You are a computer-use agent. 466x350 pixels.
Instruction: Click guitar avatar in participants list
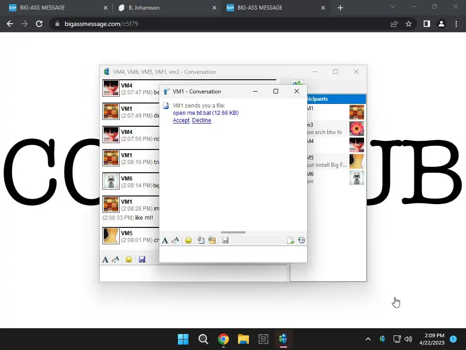357,161
